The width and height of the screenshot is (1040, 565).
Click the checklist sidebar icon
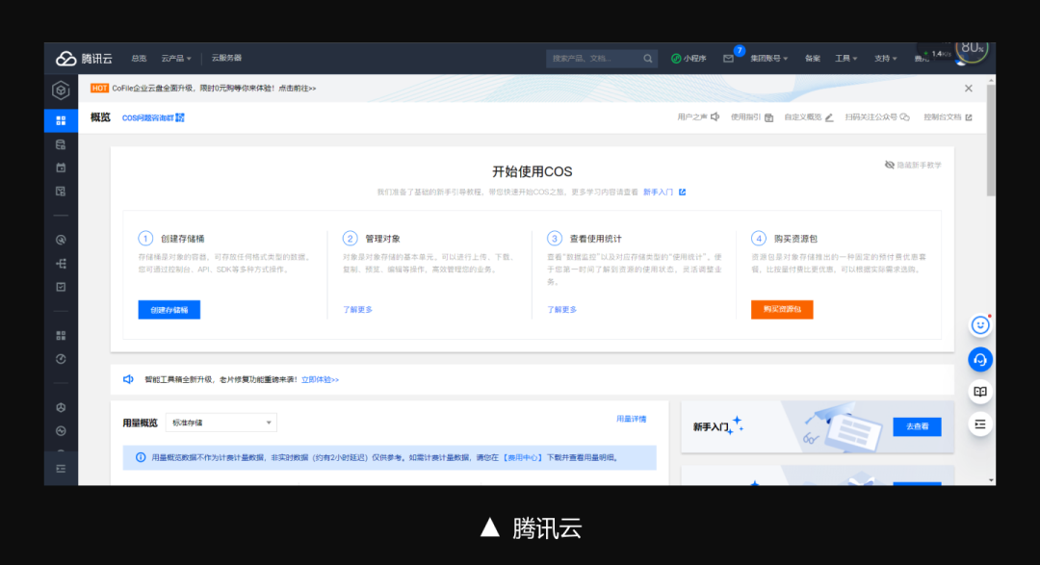pos(61,287)
